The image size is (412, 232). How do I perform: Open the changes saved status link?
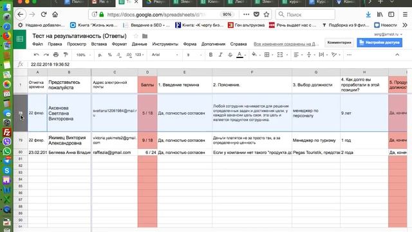(x=286, y=44)
